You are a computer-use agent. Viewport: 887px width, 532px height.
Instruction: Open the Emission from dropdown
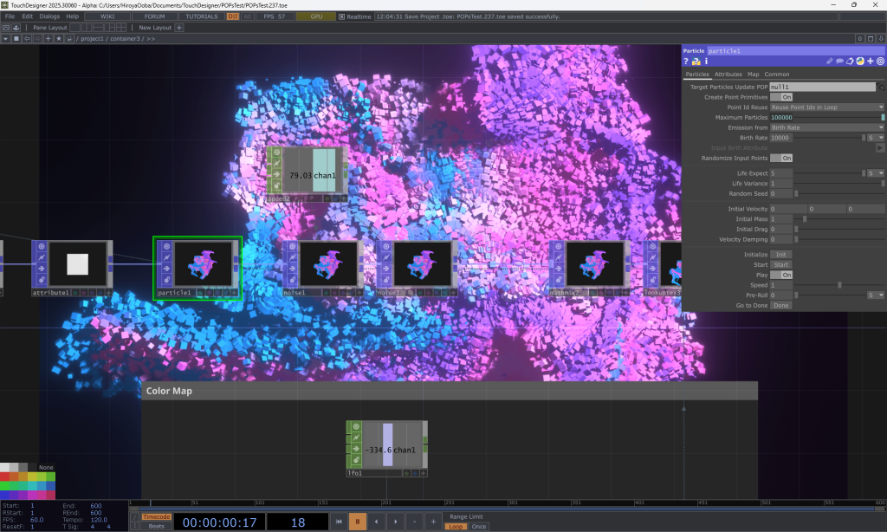[x=827, y=127]
